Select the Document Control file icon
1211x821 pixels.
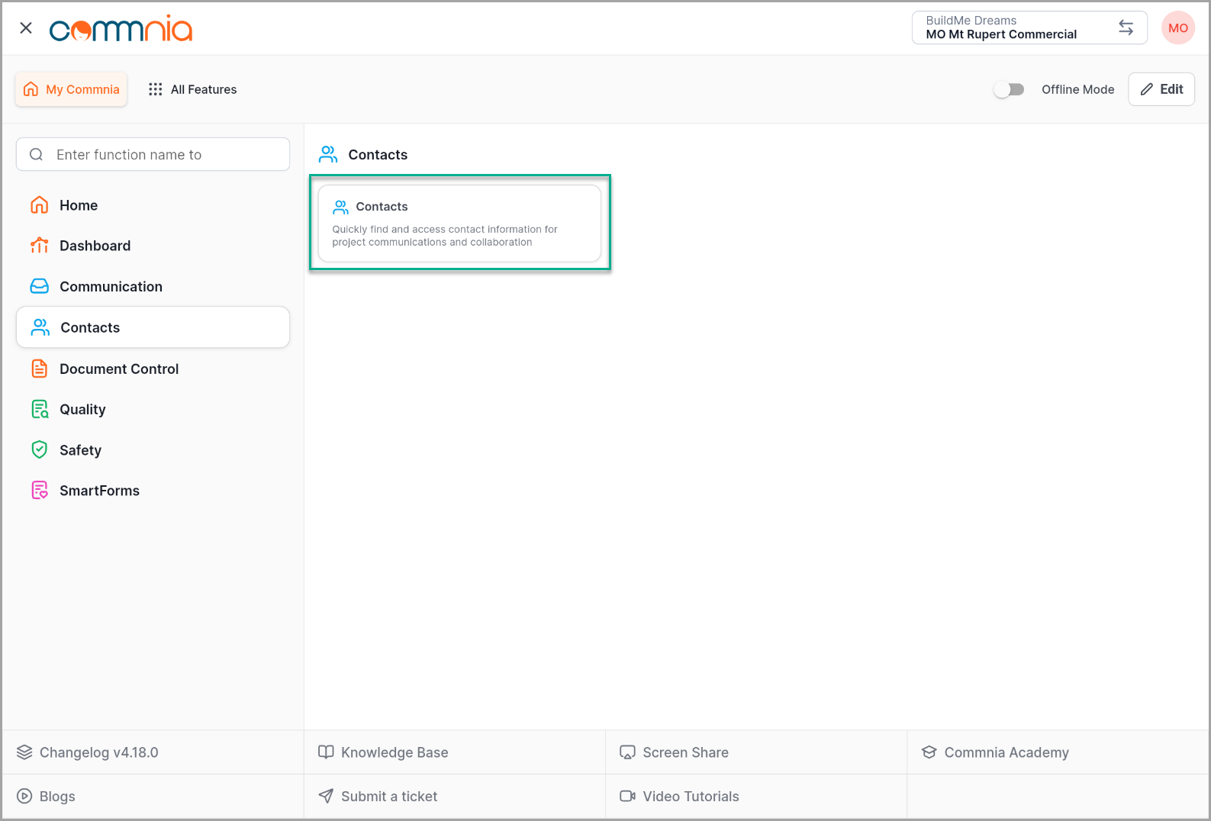tap(39, 369)
